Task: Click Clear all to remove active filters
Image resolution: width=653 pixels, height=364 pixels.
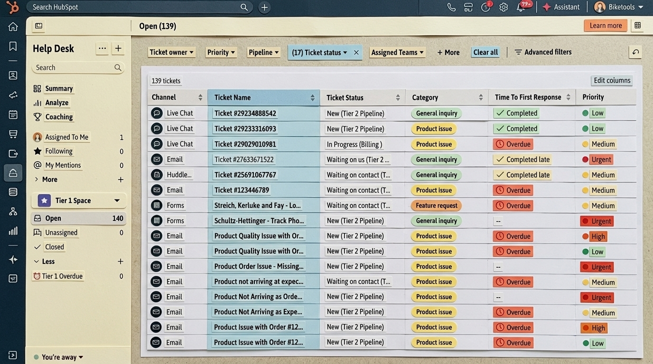Action: (x=485, y=52)
